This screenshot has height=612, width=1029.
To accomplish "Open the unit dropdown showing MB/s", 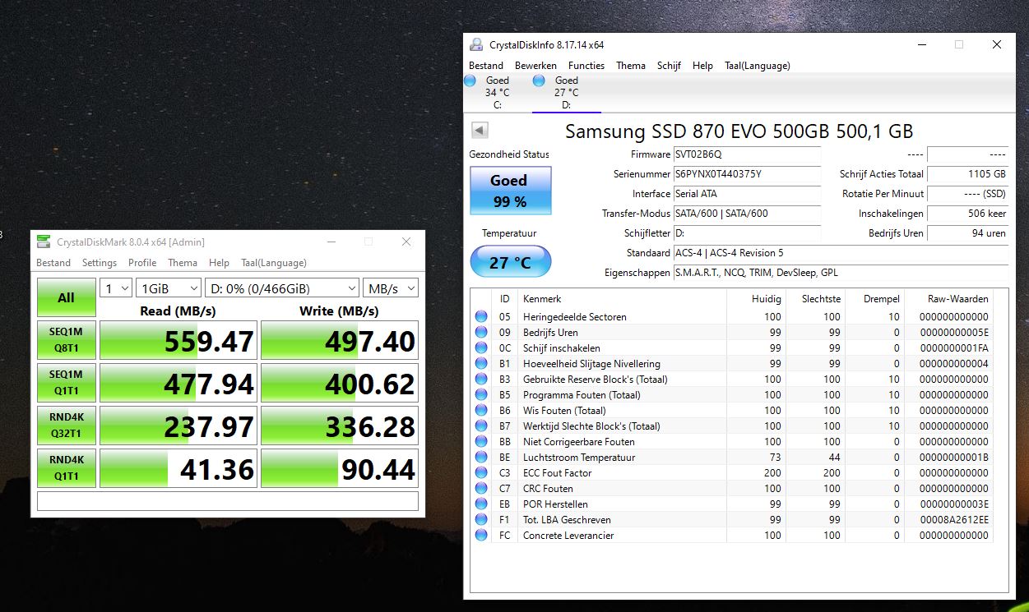I will pyautogui.click(x=391, y=288).
